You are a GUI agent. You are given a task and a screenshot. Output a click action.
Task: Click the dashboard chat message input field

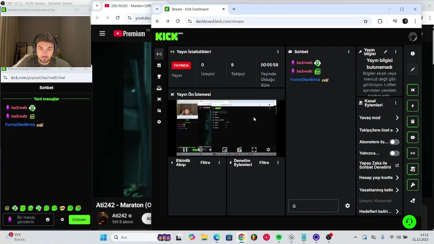313,206
